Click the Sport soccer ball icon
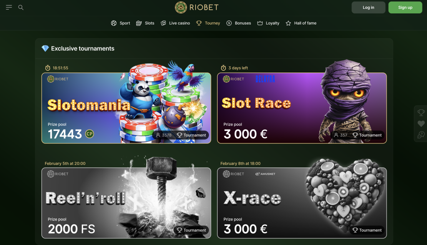This screenshot has height=245, width=427. pos(114,23)
